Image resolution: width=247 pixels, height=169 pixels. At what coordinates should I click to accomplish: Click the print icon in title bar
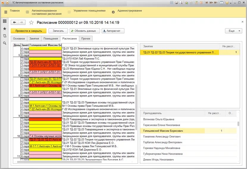coord(176,3)
